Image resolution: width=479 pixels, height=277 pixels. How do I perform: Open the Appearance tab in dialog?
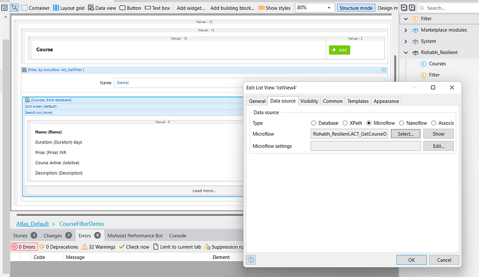click(386, 101)
